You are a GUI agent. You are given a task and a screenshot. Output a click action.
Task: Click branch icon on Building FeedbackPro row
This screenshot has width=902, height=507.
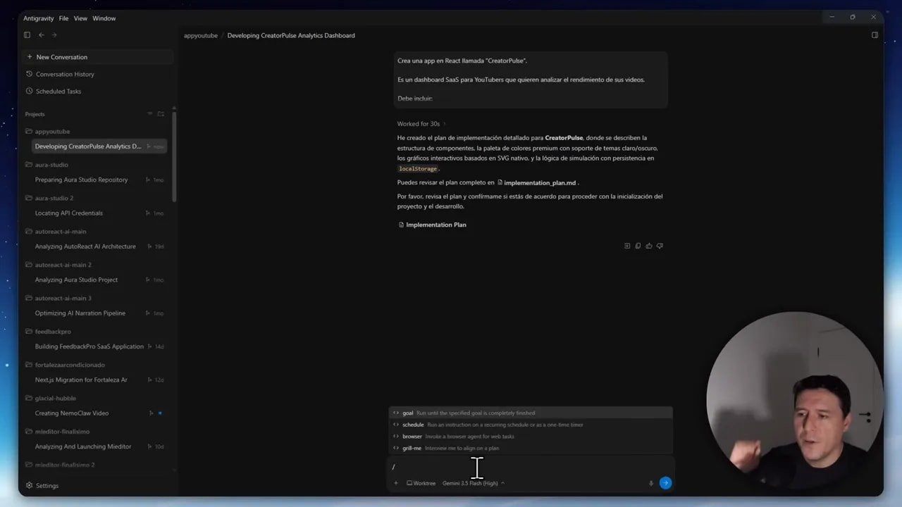pyautogui.click(x=149, y=346)
